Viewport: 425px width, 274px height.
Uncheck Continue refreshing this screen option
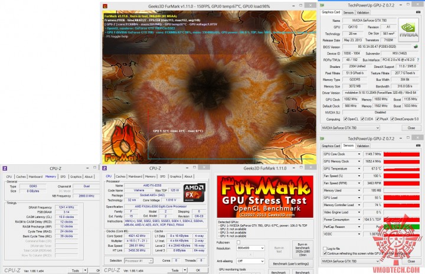[x=325, y=253]
